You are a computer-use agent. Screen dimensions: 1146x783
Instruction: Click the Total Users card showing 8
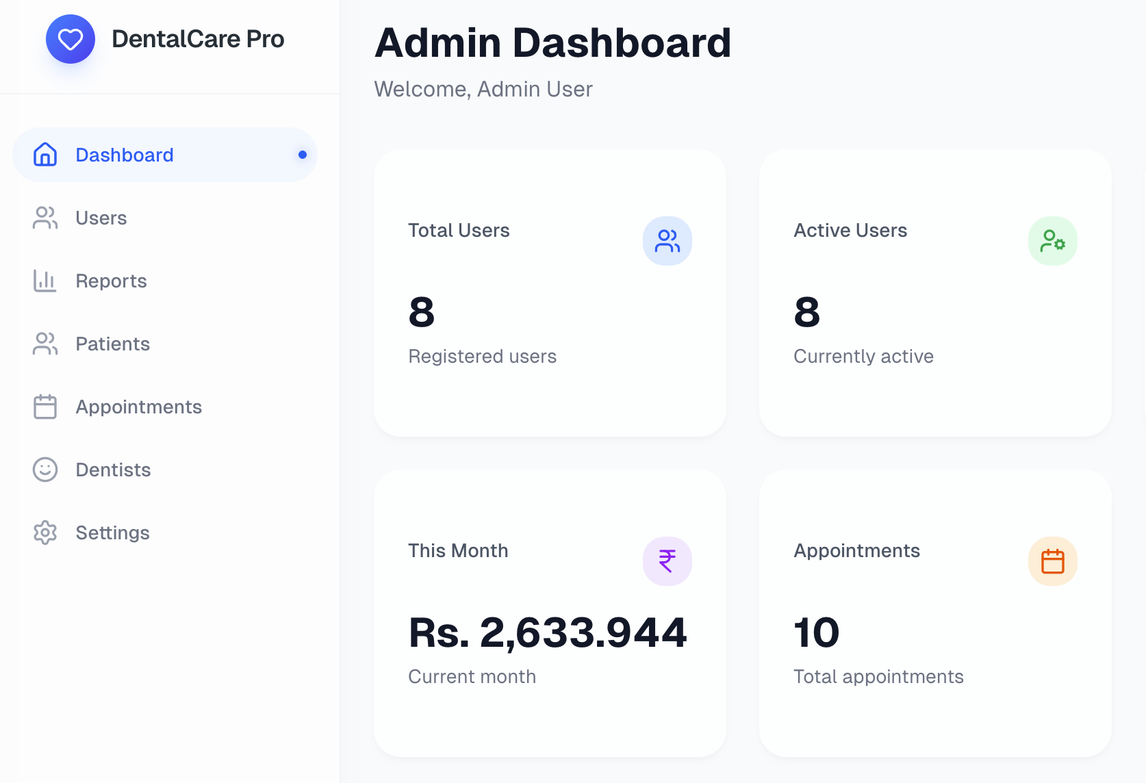pos(549,292)
